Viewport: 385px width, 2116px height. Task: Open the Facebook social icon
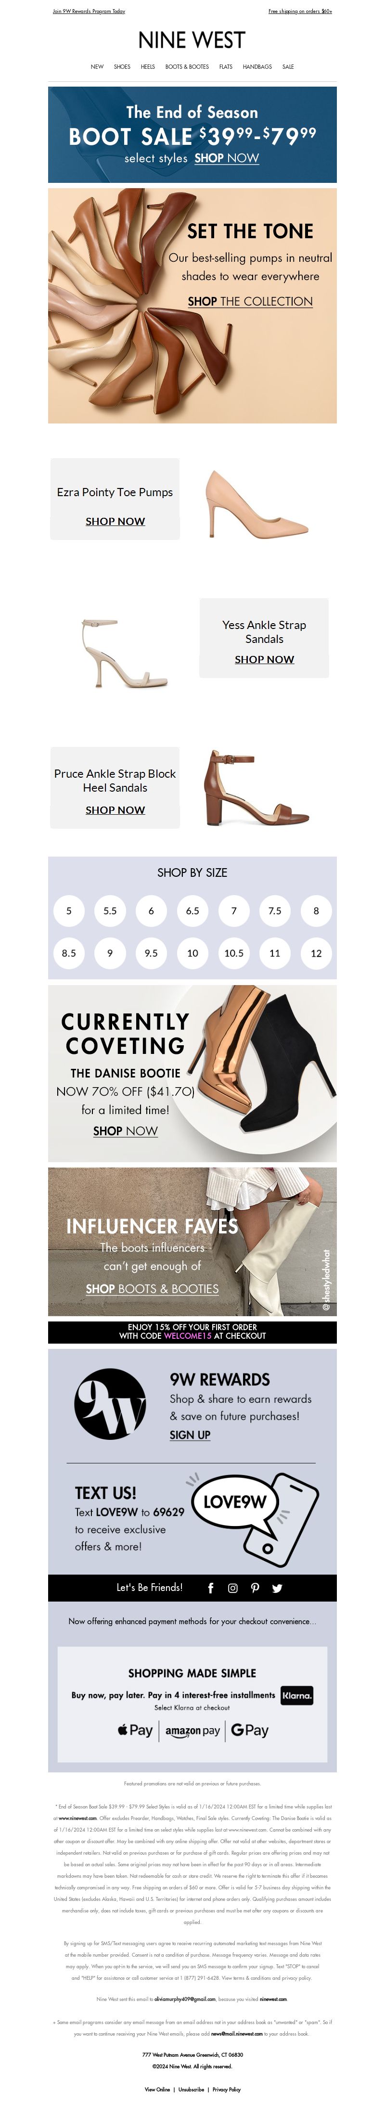pos(210,1588)
